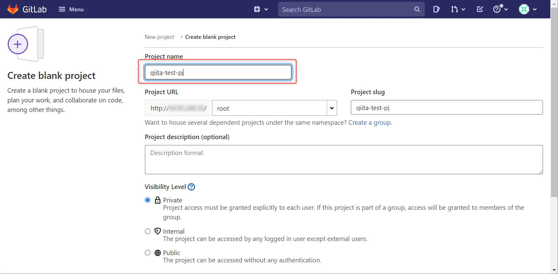
Task: Select the Private visibility radio button
Action: (x=148, y=200)
